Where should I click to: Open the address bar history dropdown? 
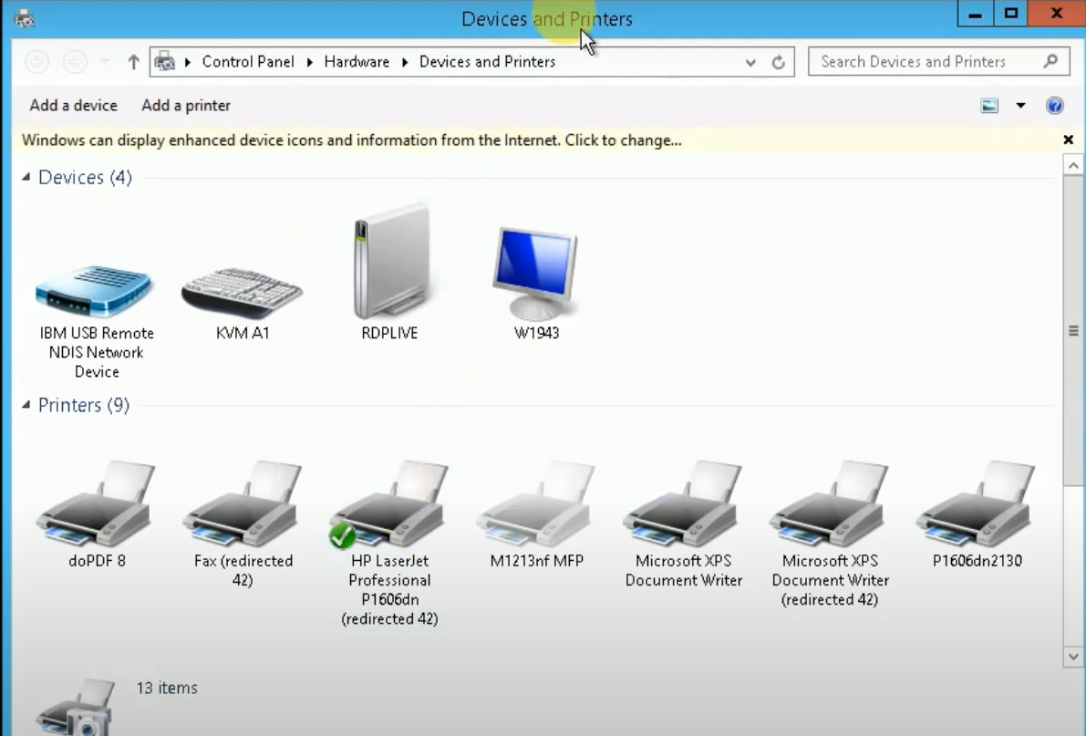[x=750, y=62]
